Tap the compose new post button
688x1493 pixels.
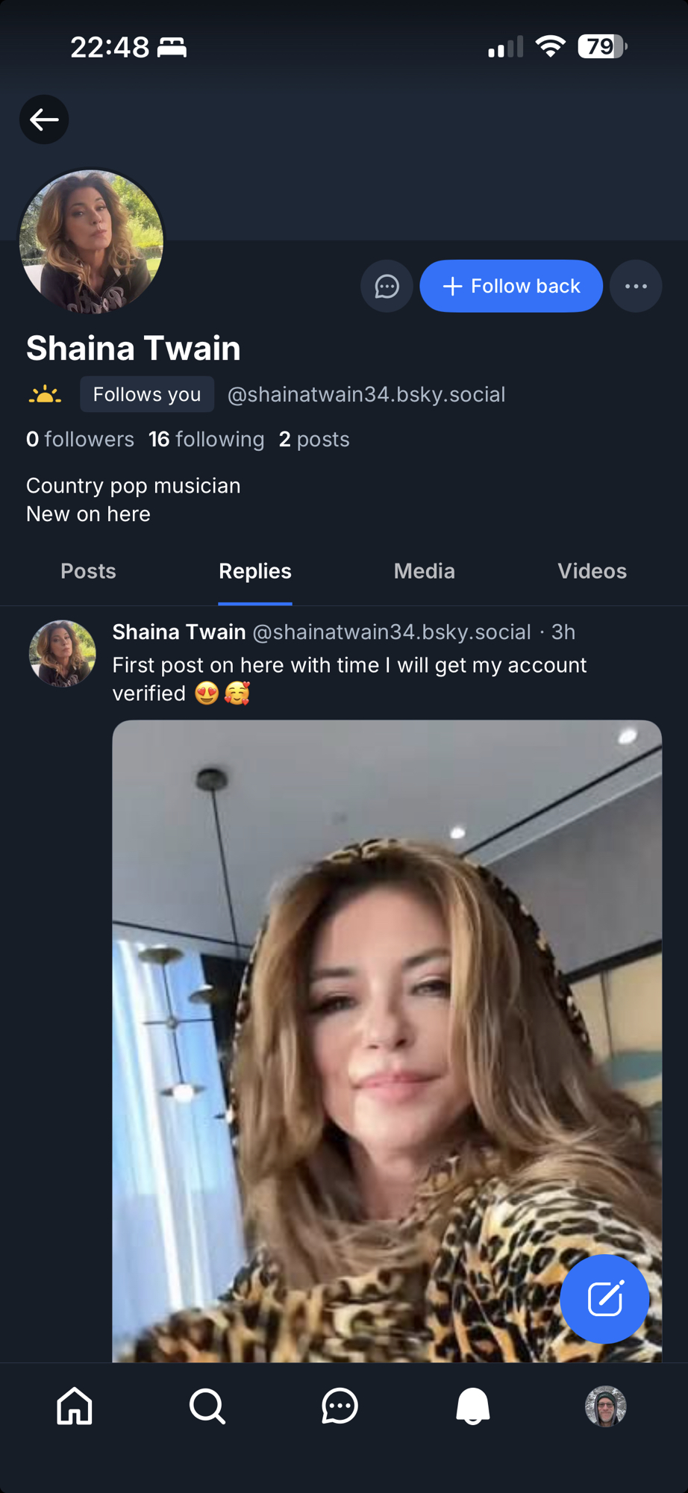pos(604,1299)
